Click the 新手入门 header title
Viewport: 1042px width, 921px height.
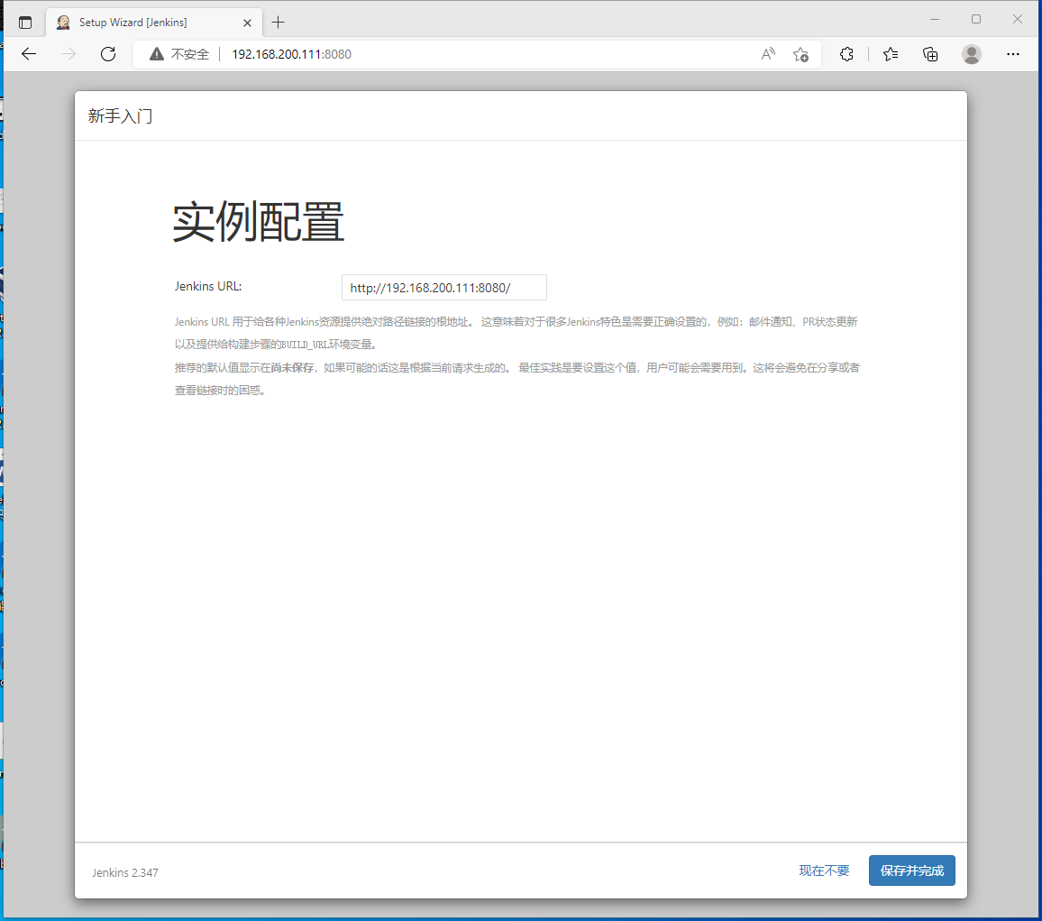click(x=120, y=115)
